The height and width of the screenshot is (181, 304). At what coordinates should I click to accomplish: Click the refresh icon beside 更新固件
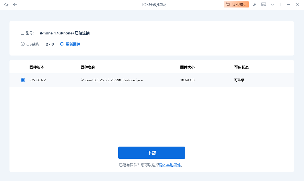[62, 44]
